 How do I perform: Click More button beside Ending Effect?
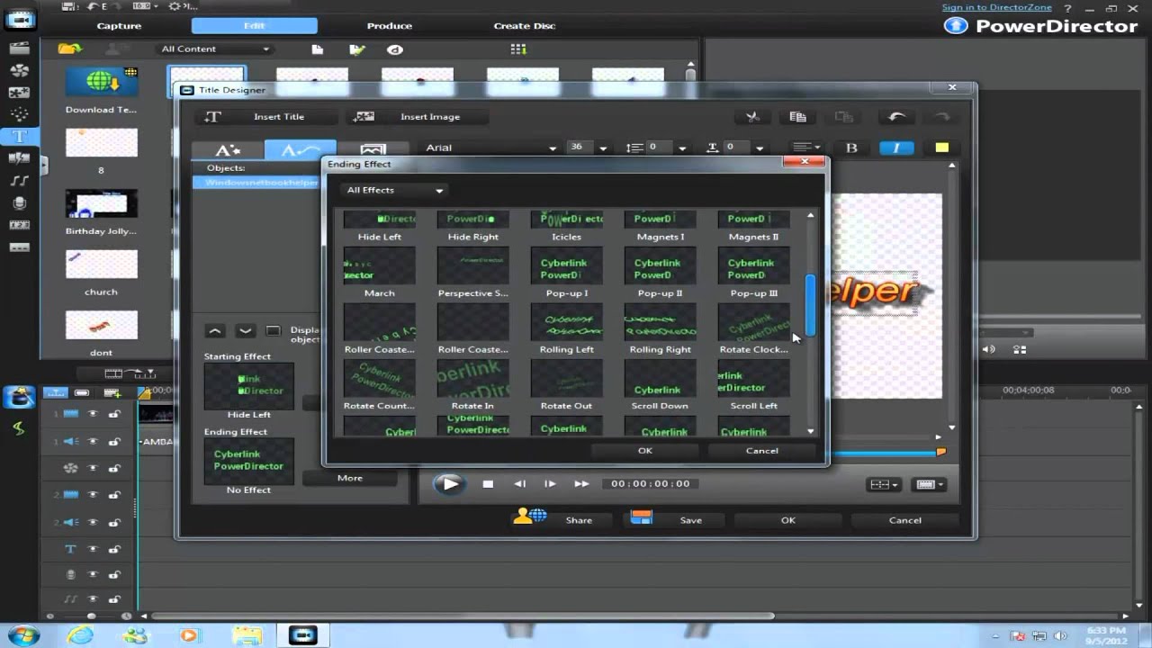click(350, 478)
